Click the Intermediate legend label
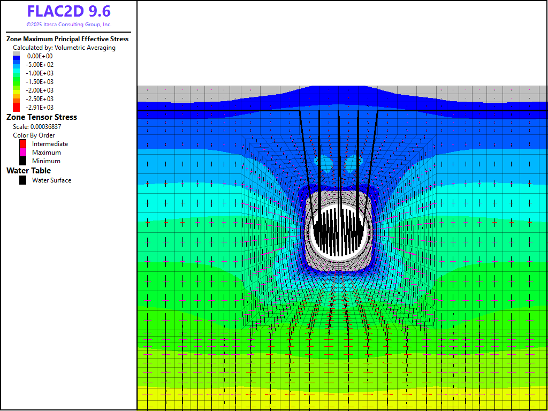Image resolution: width=548 pixels, height=411 pixels. [x=50, y=144]
